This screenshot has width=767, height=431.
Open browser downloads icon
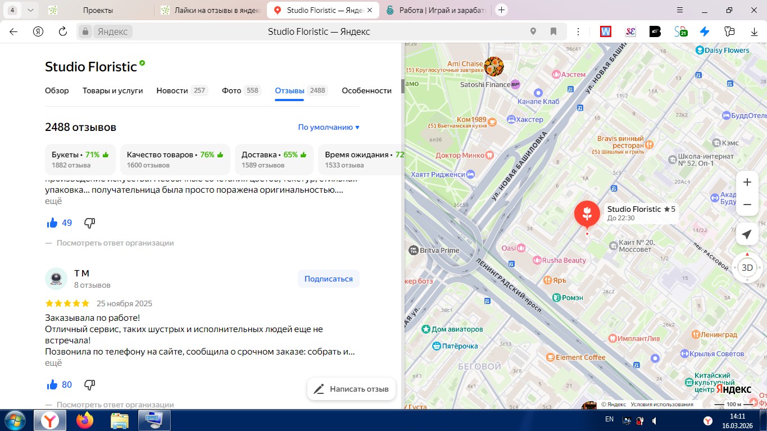[755, 31]
